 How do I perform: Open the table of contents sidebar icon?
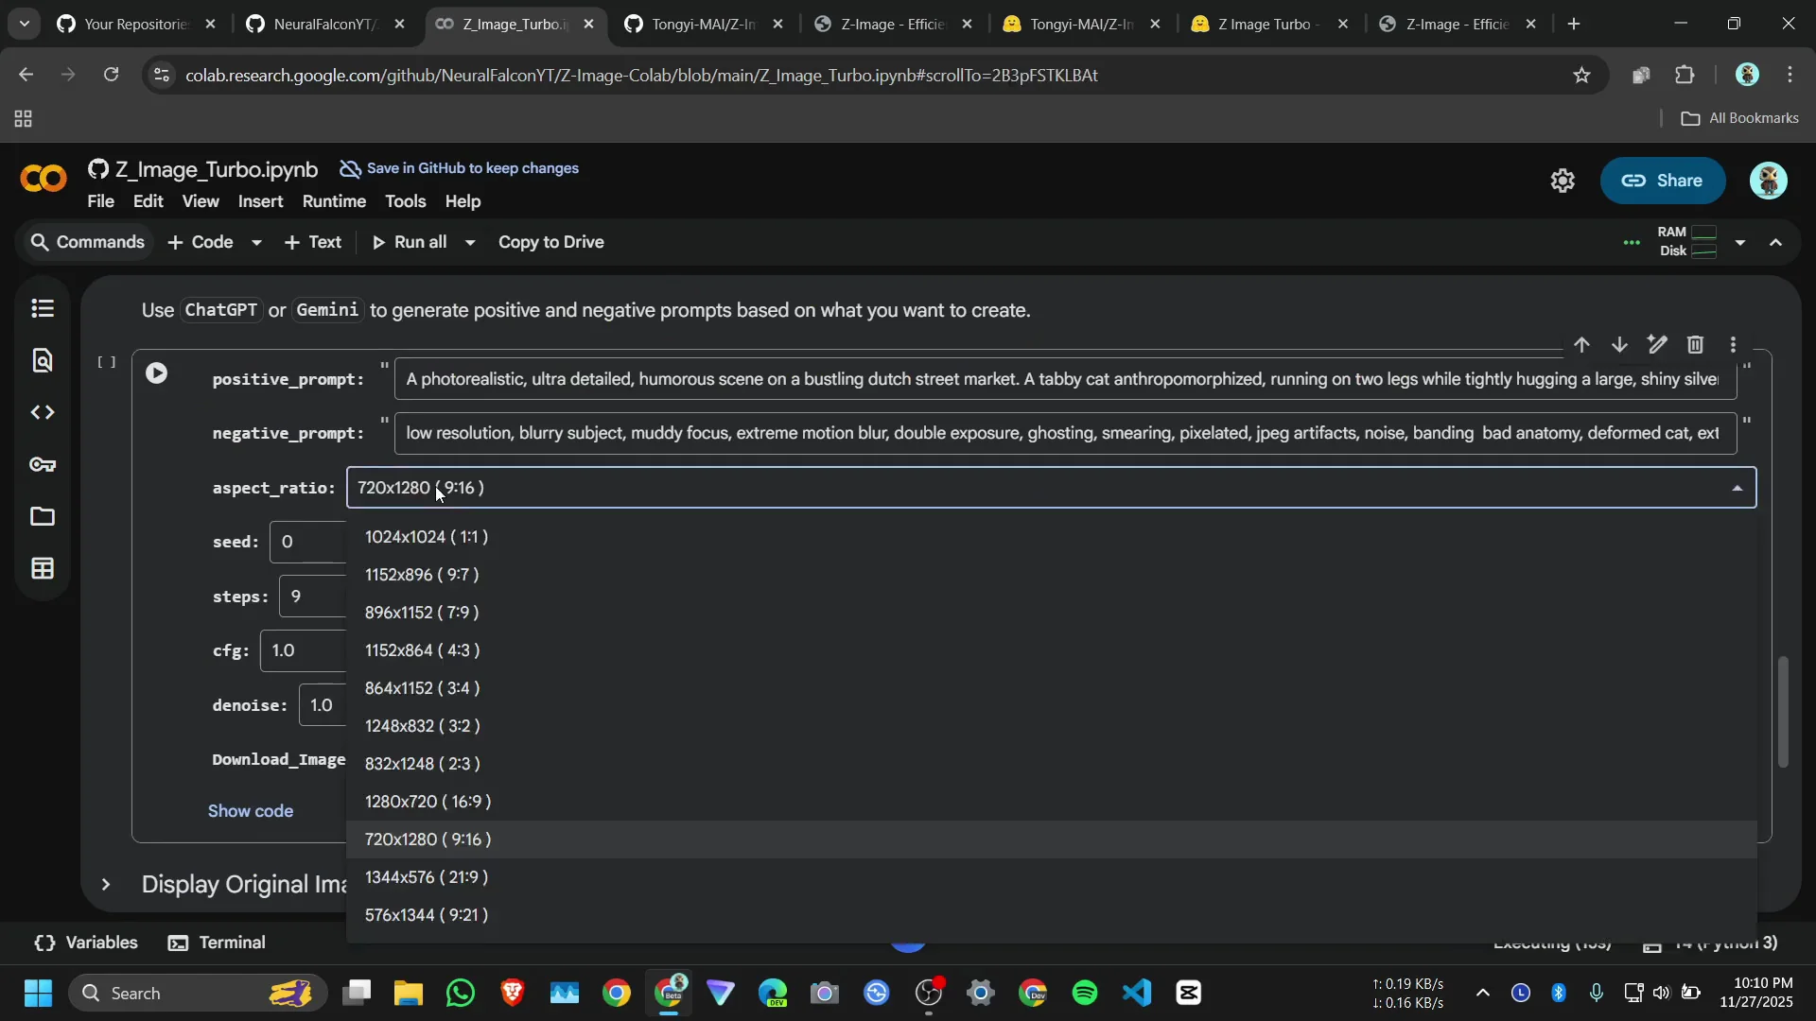point(43,308)
